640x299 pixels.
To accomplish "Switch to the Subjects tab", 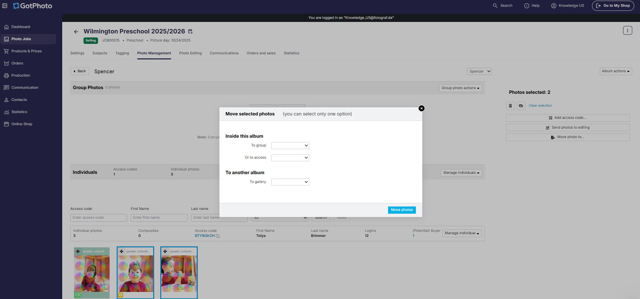I will (100, 53).
